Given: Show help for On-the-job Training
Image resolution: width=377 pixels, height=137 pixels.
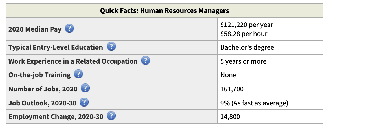Looking at the screenshot, I should click(x=78, y=75).
